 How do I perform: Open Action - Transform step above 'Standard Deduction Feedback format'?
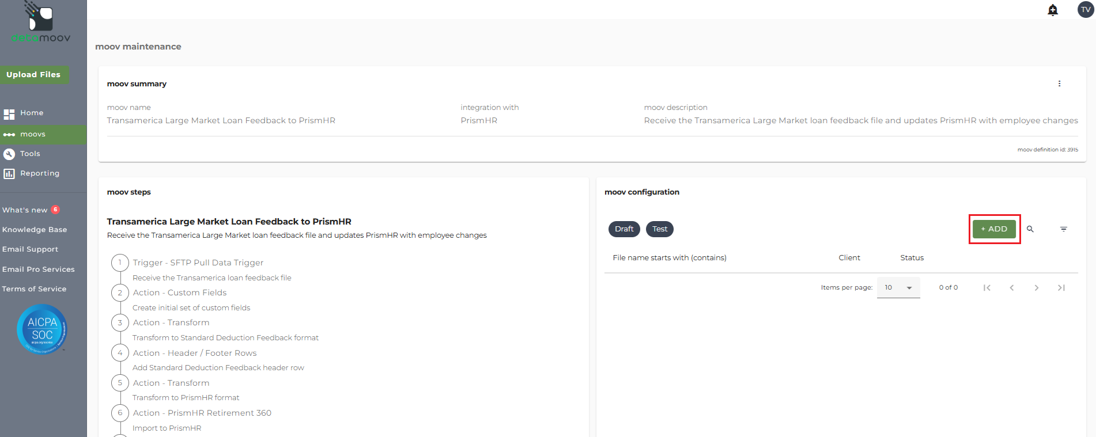[x=171, y=322]
